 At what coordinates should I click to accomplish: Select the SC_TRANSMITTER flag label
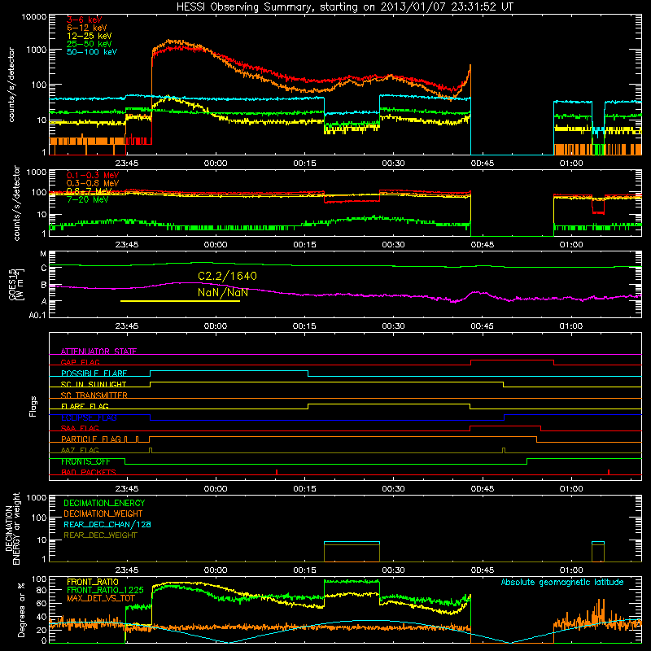[x=94, y=395]
